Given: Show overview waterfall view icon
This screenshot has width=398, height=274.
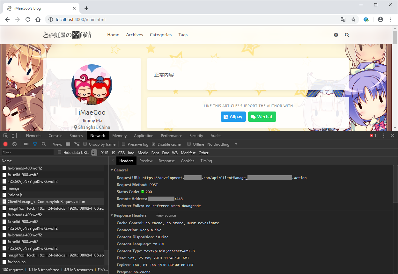Looking at the screenshot, I should (77, 144).
